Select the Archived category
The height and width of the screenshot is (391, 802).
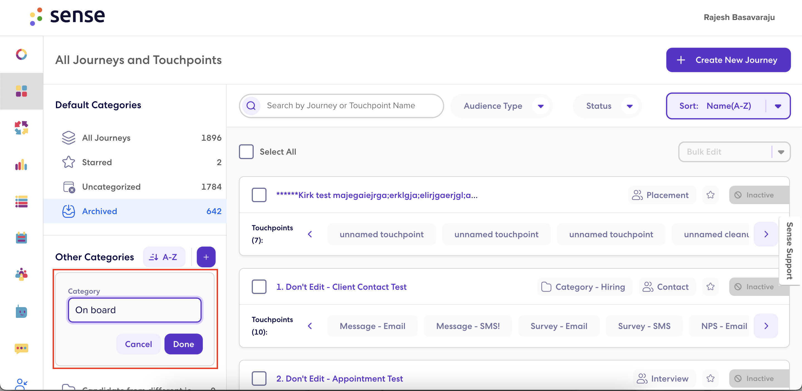point(135,211)
